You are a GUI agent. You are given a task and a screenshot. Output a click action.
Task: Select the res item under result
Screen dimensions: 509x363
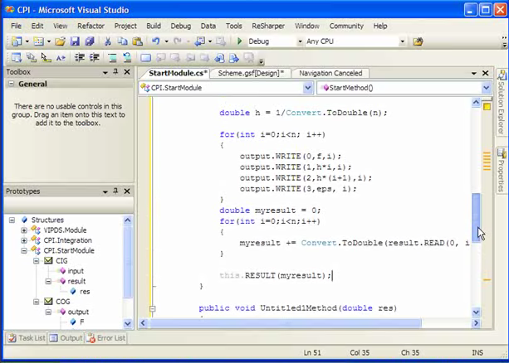85,291
